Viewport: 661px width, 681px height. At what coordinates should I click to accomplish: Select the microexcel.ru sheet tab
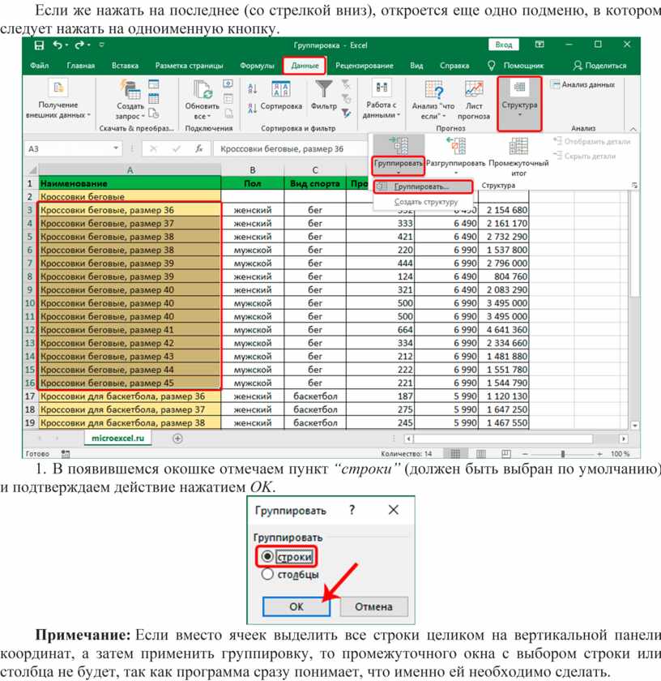pos(117,439)
